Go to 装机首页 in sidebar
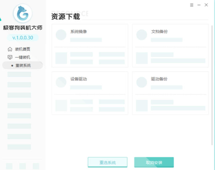The width and height of the screenshot is (215, 170). tap(22, 49)
